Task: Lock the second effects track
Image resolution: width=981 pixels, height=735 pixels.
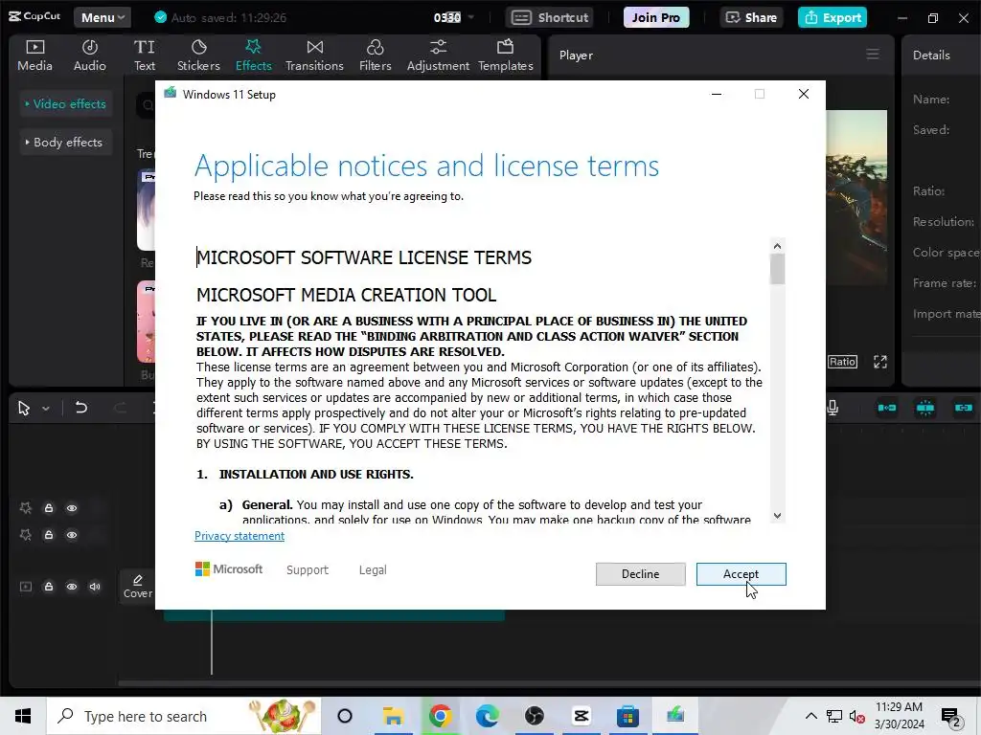Action: [49, 535]
